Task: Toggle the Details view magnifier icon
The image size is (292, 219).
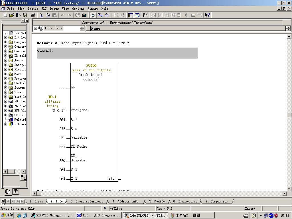Action: click(137, 15)
